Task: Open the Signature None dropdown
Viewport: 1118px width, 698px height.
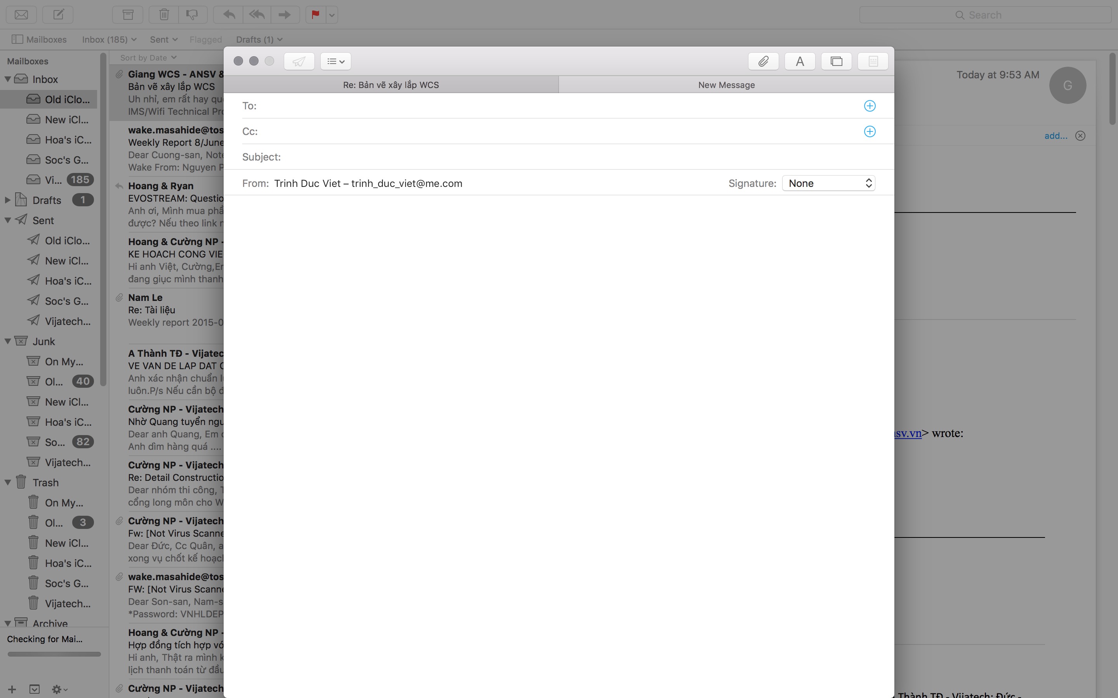Action: pyautogui.click(x=828, y=183)
